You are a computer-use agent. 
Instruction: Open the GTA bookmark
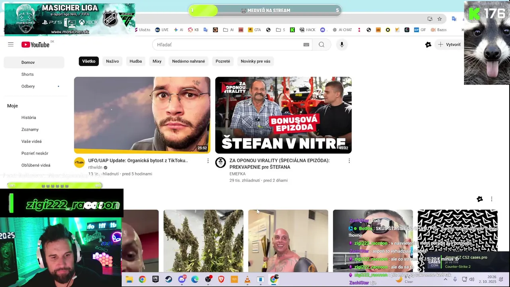pos(255,30)
